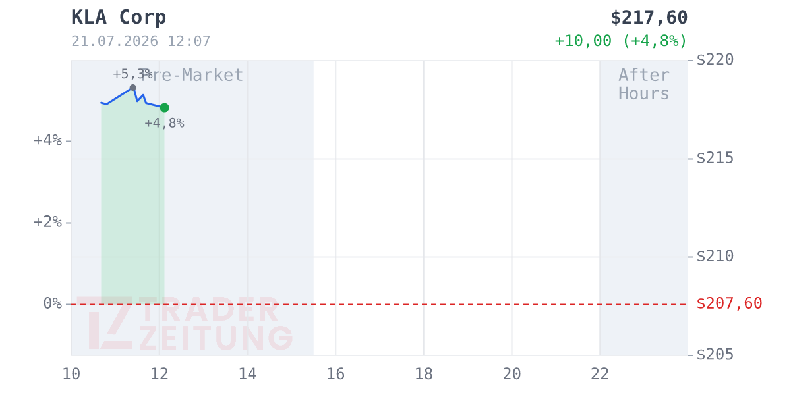Image resolution: width=791 pixels, height=395 pixels.
Task: Click the $210 price axis label
Action: point(715,256)
